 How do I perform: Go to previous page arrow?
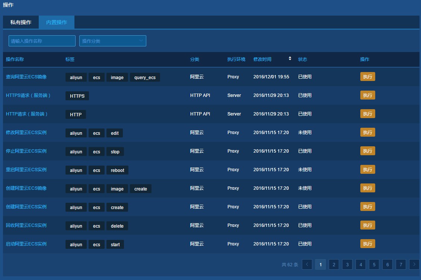[x=307, y=264]
